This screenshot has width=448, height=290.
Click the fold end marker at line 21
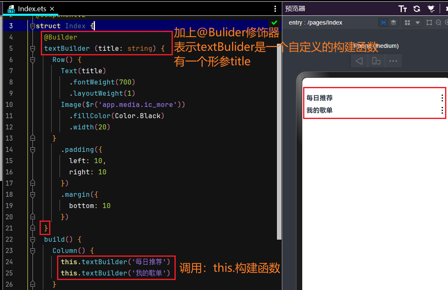32,228
